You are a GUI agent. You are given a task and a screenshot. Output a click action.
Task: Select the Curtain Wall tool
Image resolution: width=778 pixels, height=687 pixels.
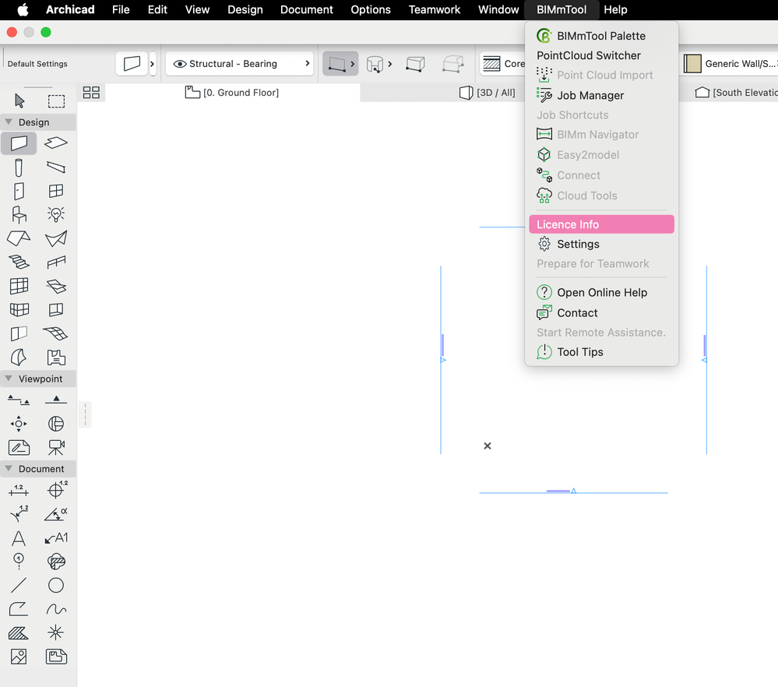(19, 286)
